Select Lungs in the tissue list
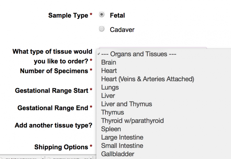 tap(109, 87)
